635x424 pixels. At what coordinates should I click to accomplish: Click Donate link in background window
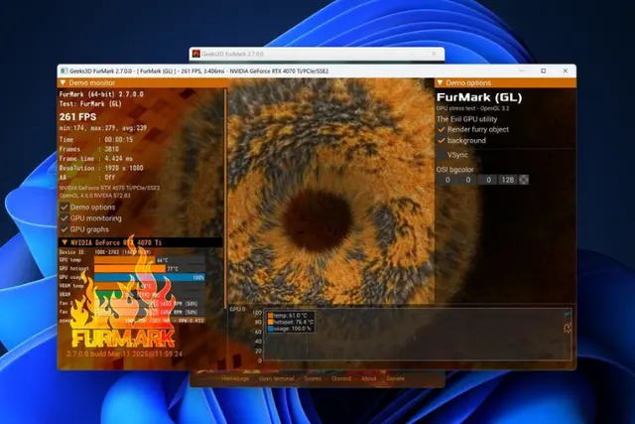pos(395,378)
